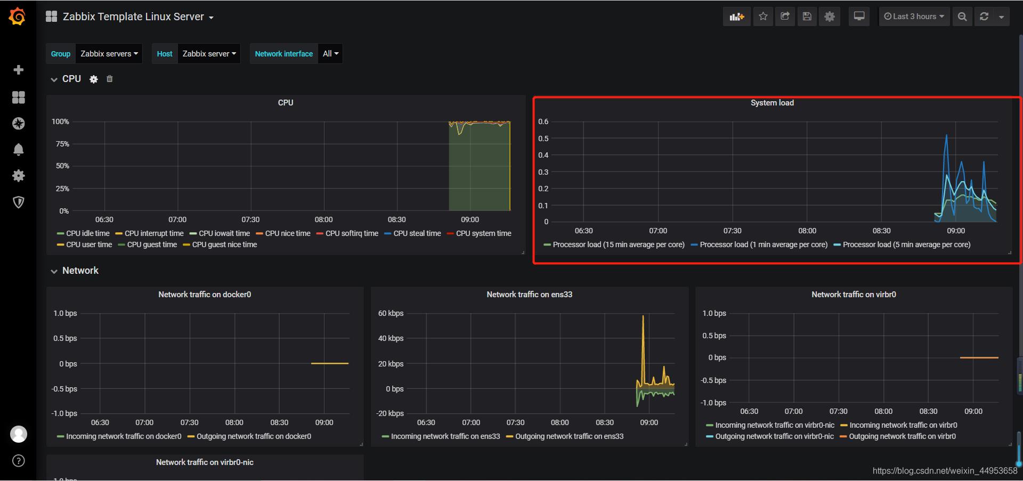Open the Alerting bell icon
1023x481 pixels.
[x=18, y=150]
